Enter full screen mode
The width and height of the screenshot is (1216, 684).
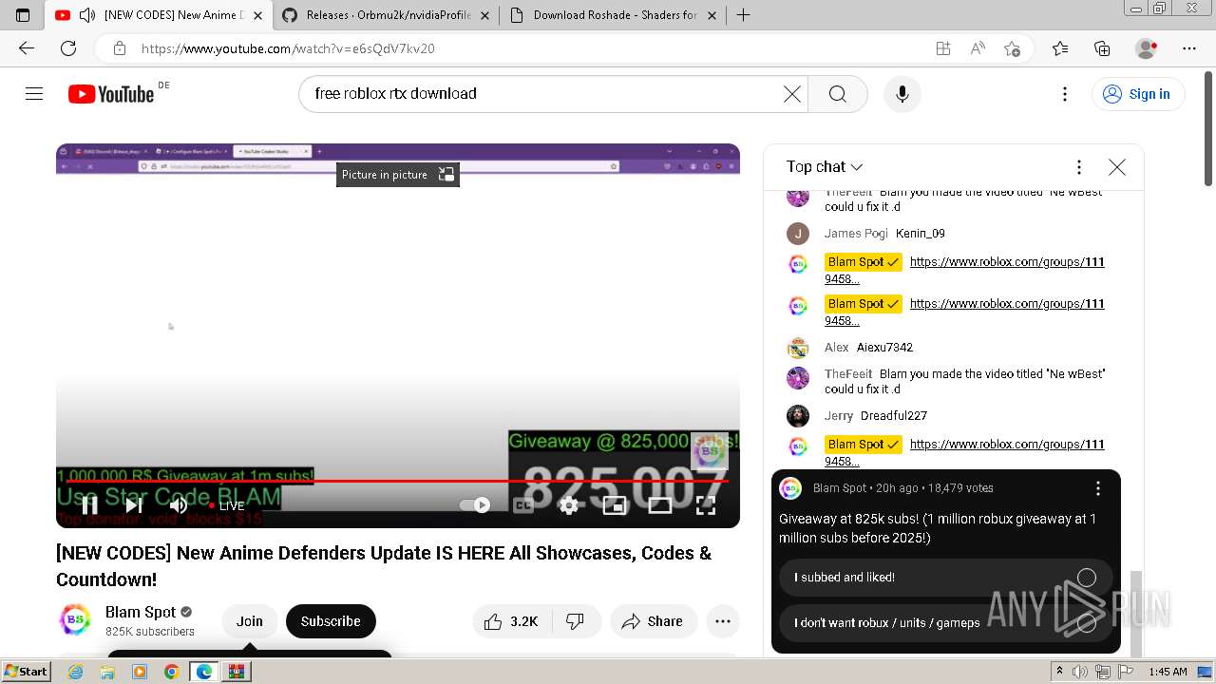tap(706, 505)
